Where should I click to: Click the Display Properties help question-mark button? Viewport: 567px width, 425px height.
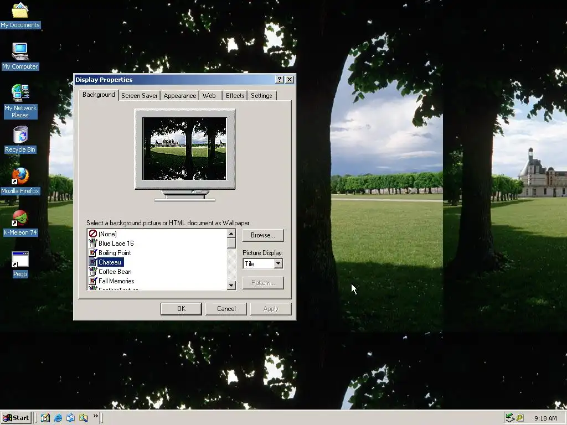click(279, 80)
